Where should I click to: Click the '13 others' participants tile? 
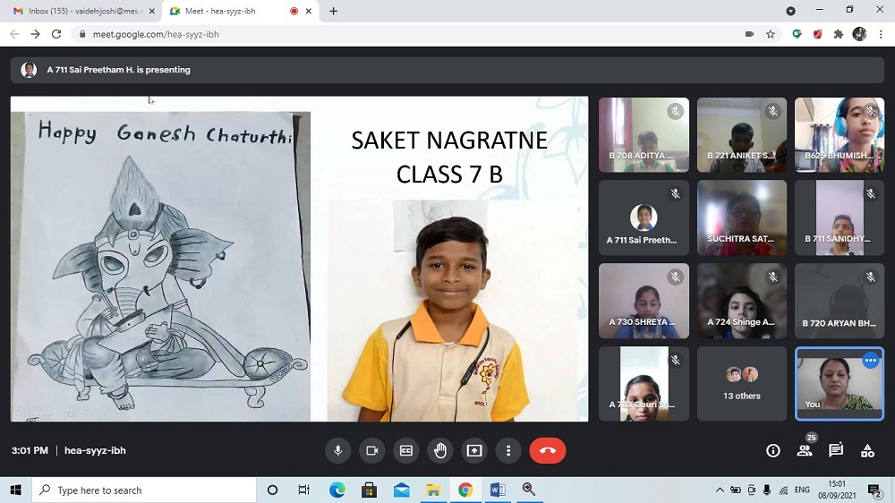(741, 383)
